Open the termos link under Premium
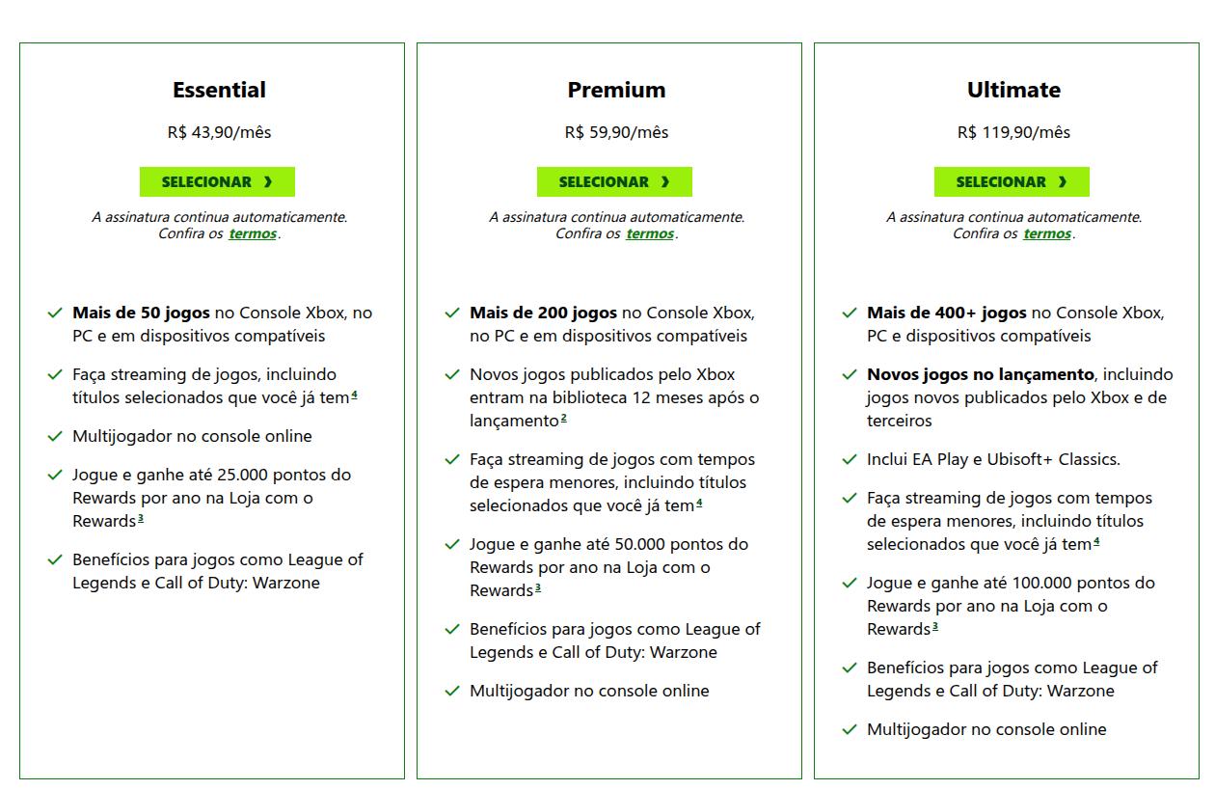Viewport: 1215px width, 790px height. click(650, 233)
